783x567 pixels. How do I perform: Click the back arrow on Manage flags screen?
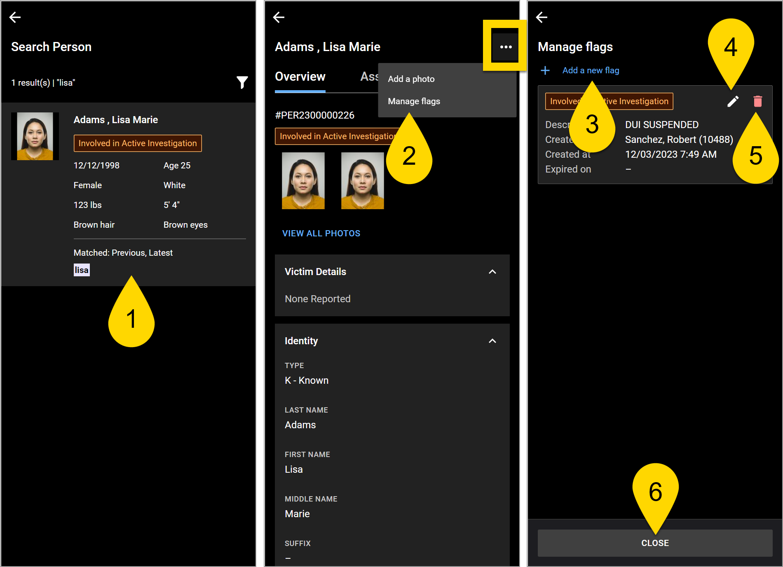pos(542,17)
